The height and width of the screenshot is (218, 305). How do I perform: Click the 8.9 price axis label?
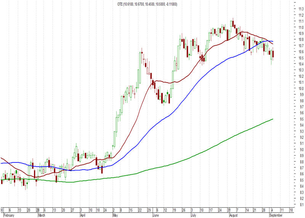[302, 156]
